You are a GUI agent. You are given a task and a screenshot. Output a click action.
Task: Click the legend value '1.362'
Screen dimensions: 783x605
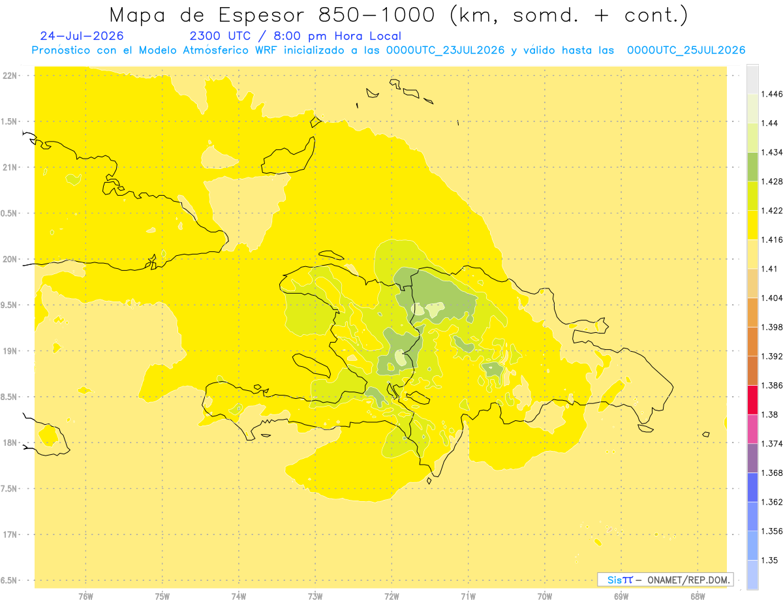coord(772,502)
